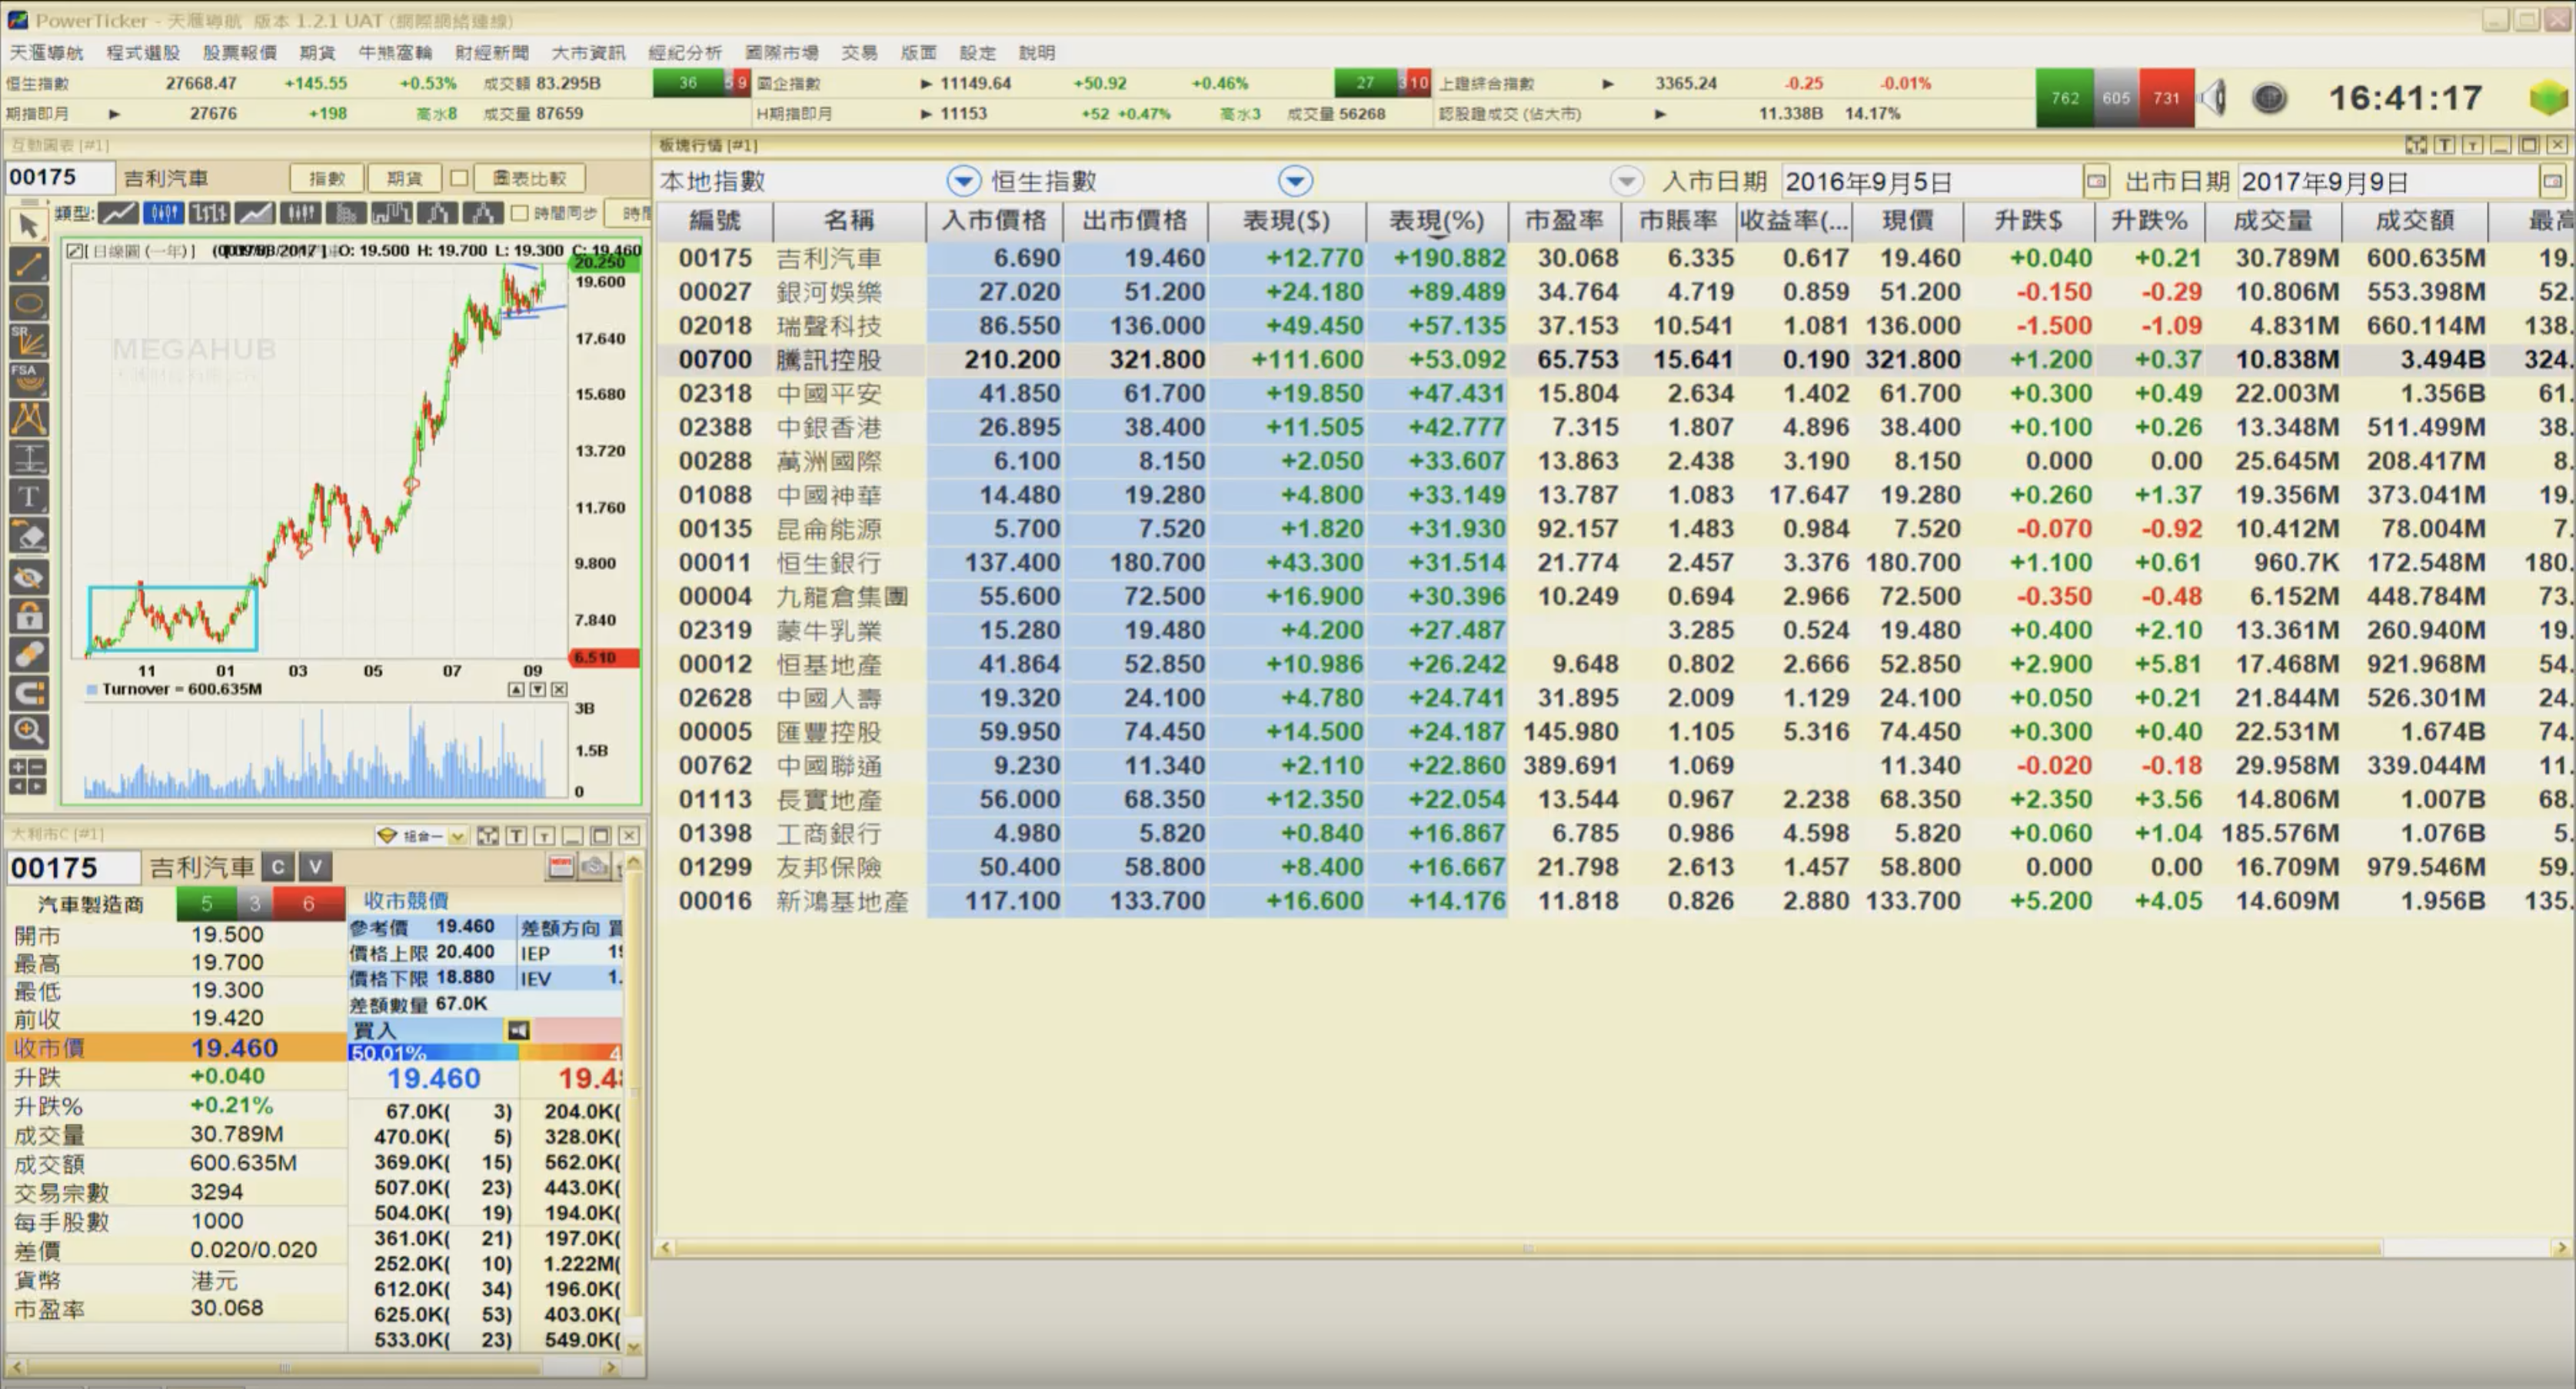Select the bandage repair tool icon
2576x1389 pixels.
tap(28, 654)
